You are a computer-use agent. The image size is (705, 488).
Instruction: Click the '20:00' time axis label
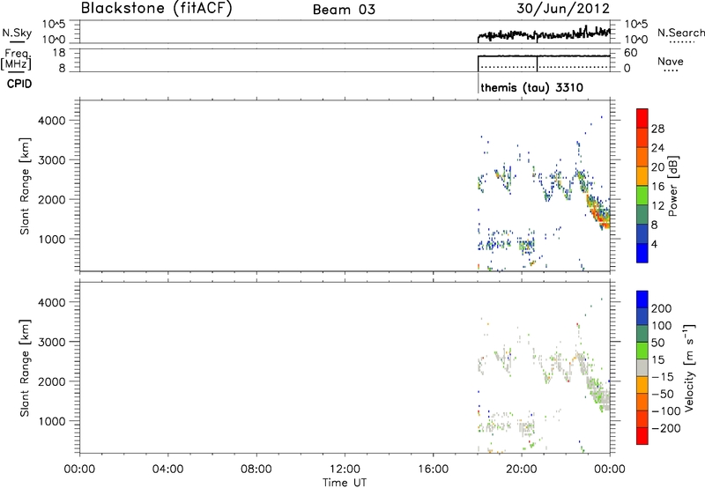pyautogui.click(x=521, y=470)
